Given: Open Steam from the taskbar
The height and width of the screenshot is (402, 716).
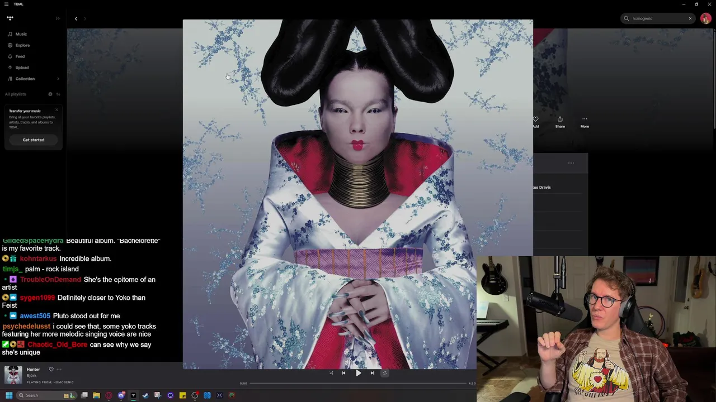Looking at the screenshot, I should tap(145, 395).
